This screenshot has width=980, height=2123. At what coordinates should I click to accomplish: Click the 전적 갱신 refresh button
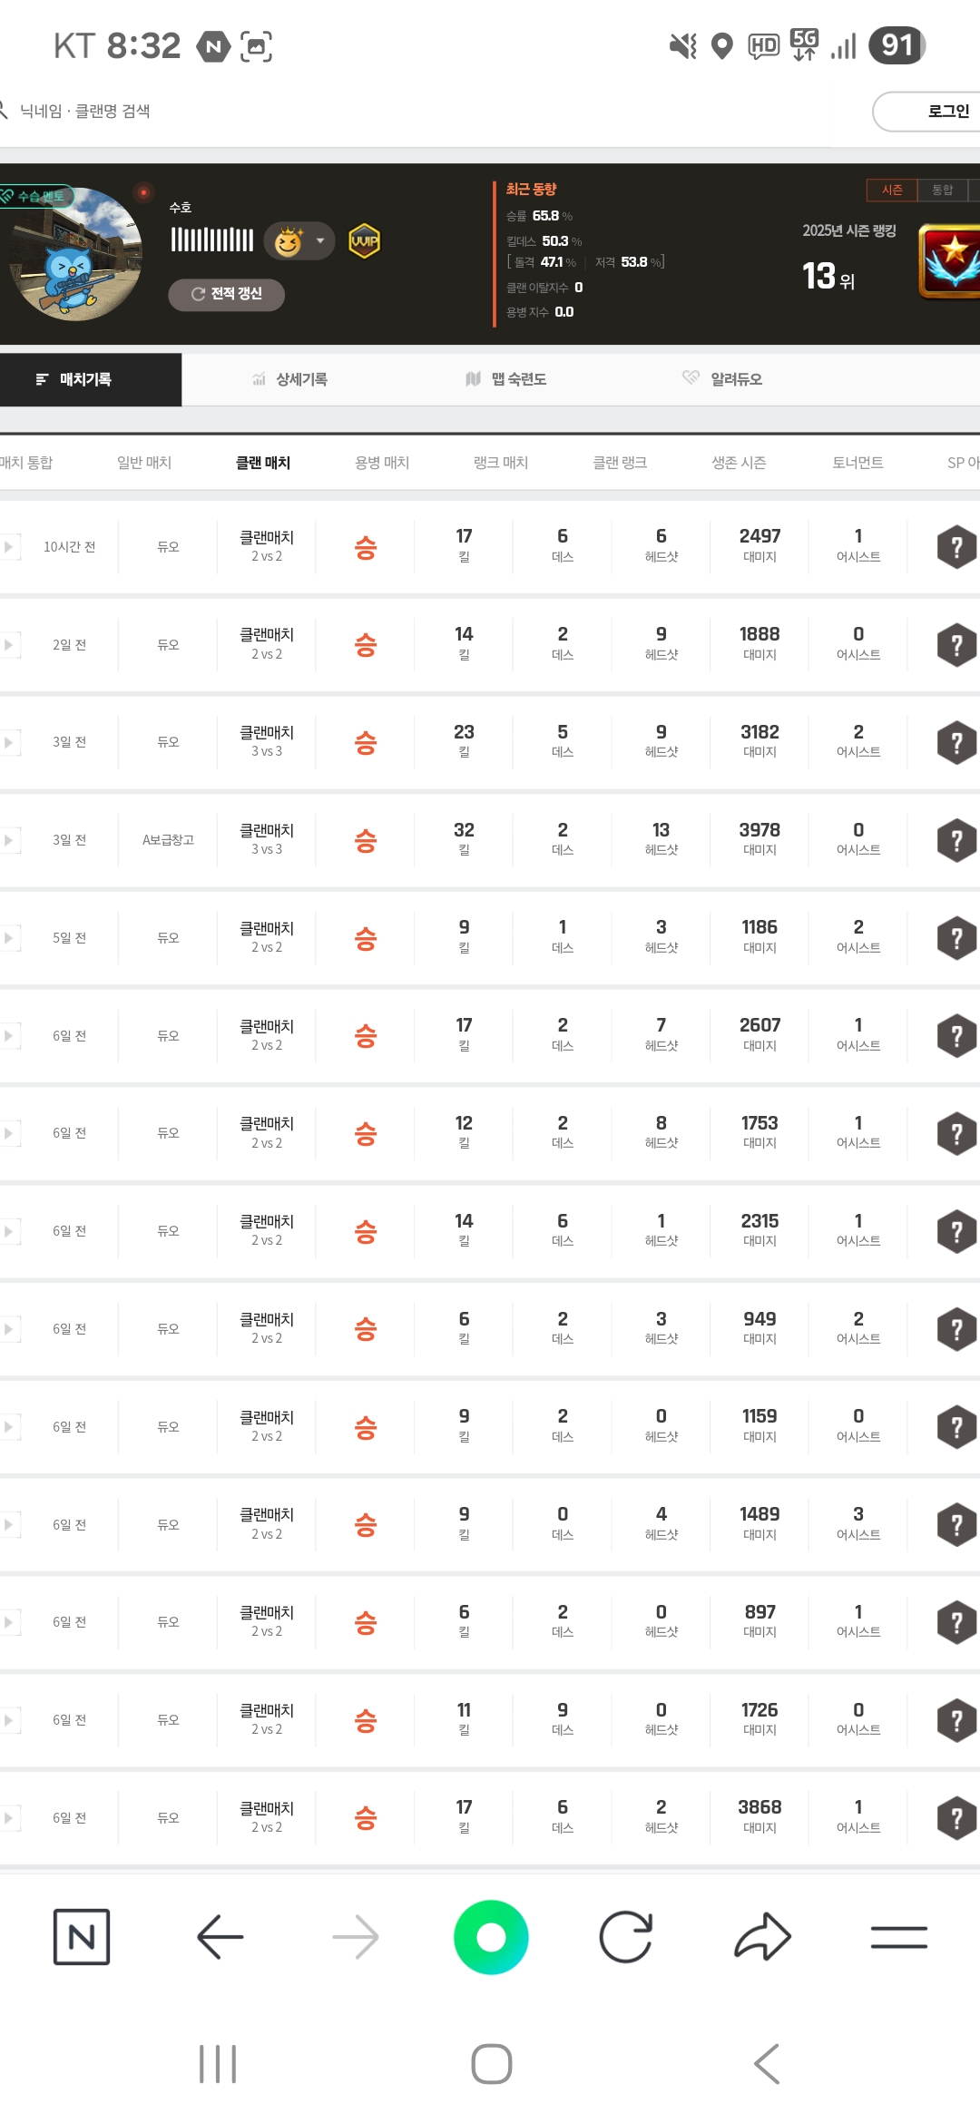click(227, 294)
